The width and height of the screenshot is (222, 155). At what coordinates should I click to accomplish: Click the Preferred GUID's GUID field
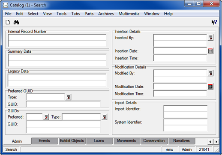(x=63, y=104)
